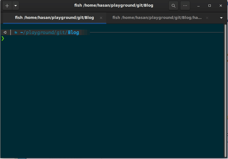Screen dimensions: 228x159
Task: Click the green prompt chevron
Action: [3, 38]
